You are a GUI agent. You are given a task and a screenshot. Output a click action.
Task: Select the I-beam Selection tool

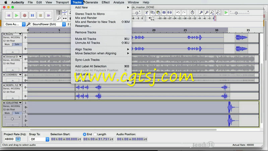tap(59, 12)
